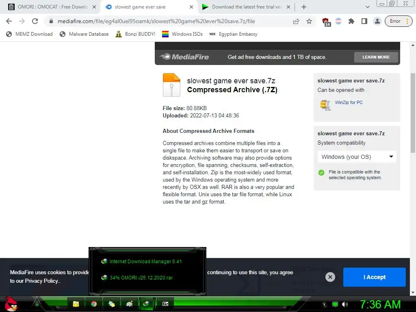Expand the tab search chevron
The image size is (416, 312).
[x=367, y=7]
